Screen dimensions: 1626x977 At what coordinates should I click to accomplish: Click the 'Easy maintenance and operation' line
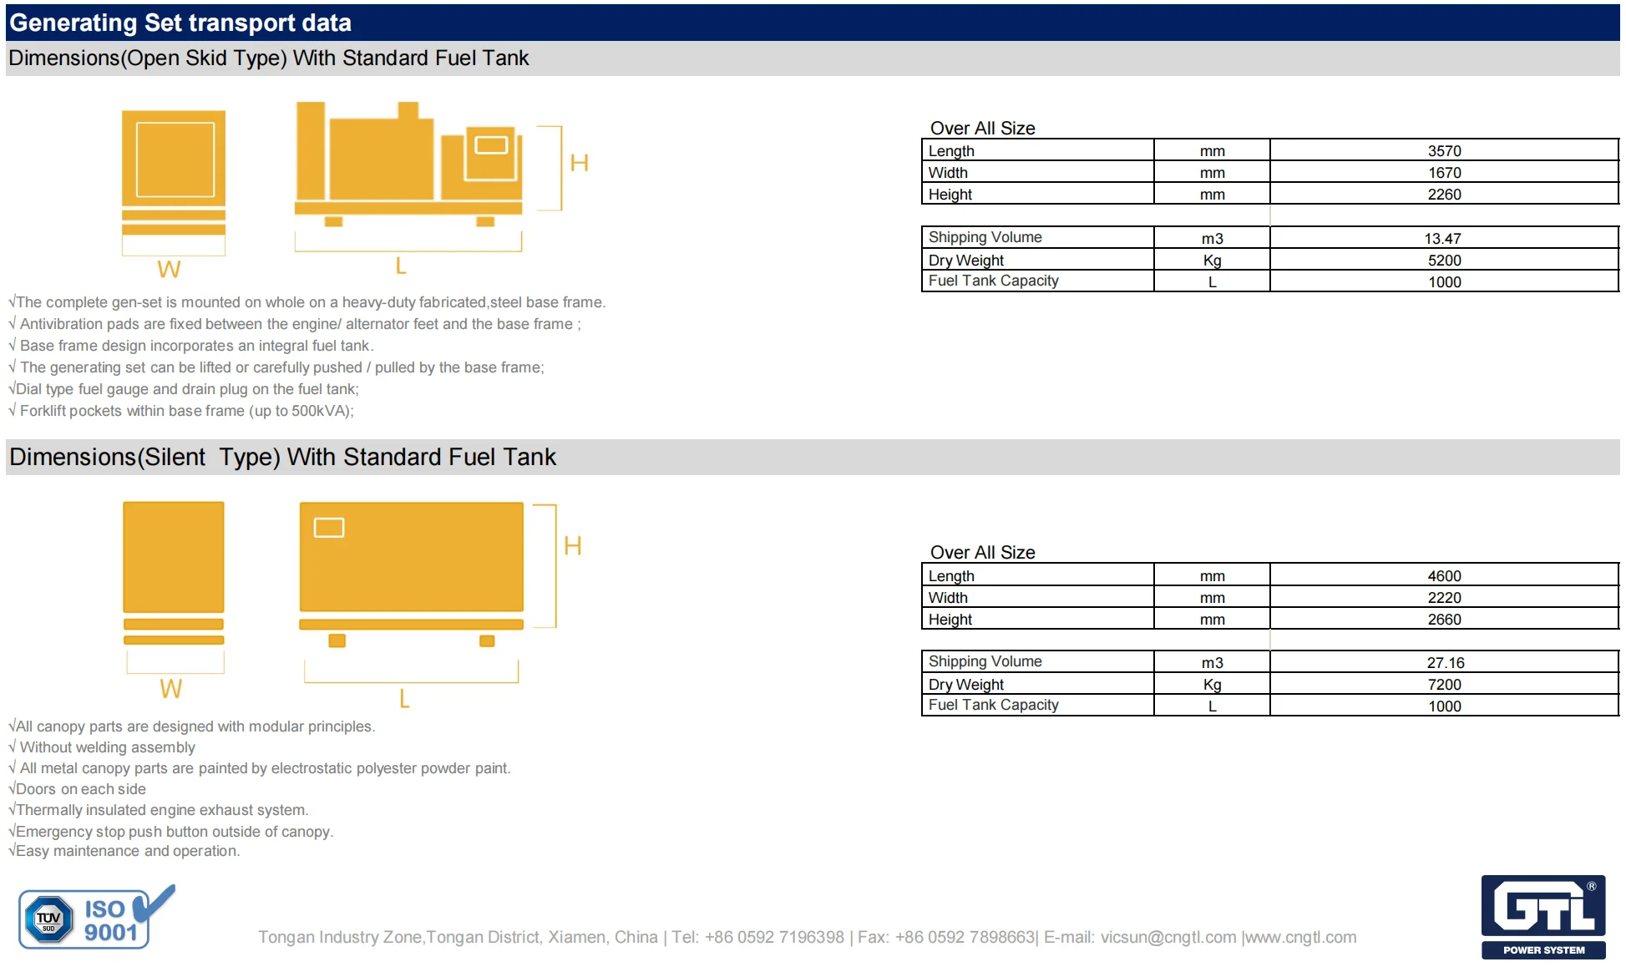click(x=124, y=851)
